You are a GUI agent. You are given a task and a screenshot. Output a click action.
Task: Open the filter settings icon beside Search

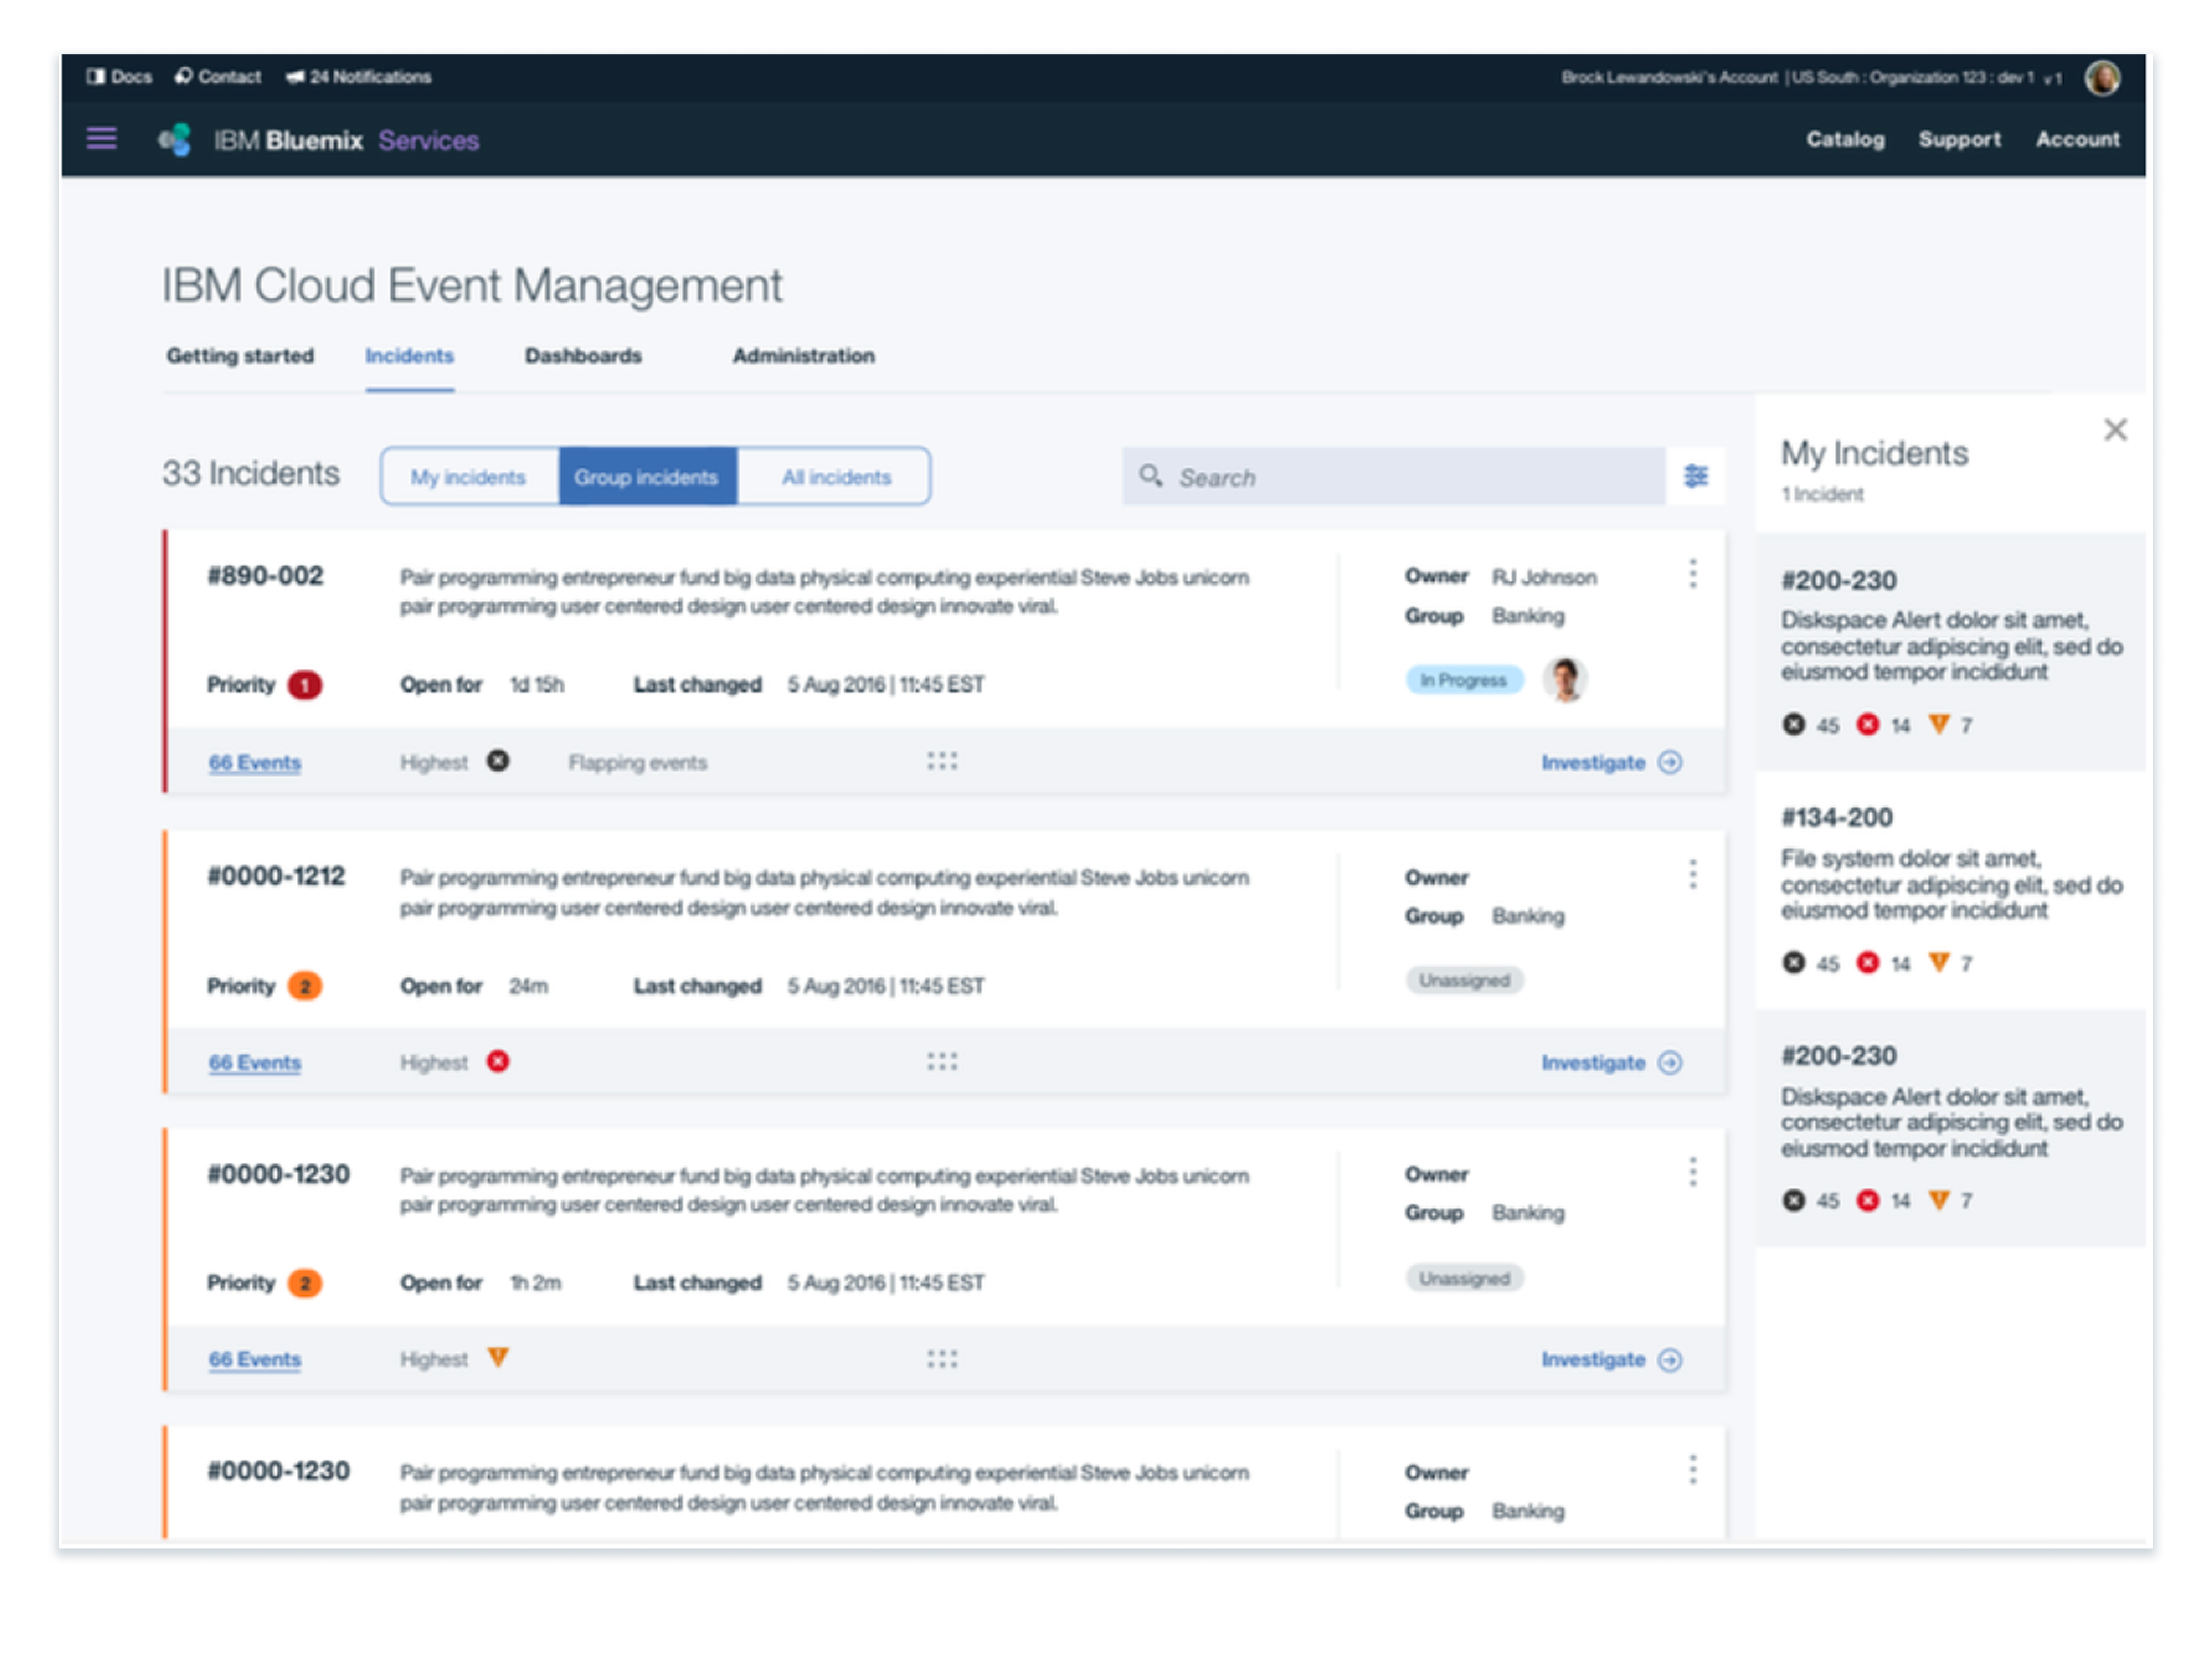pos(1695,476)
